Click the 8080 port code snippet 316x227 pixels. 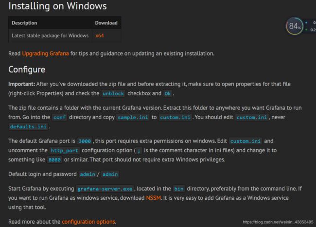click(x=54, y=160)
